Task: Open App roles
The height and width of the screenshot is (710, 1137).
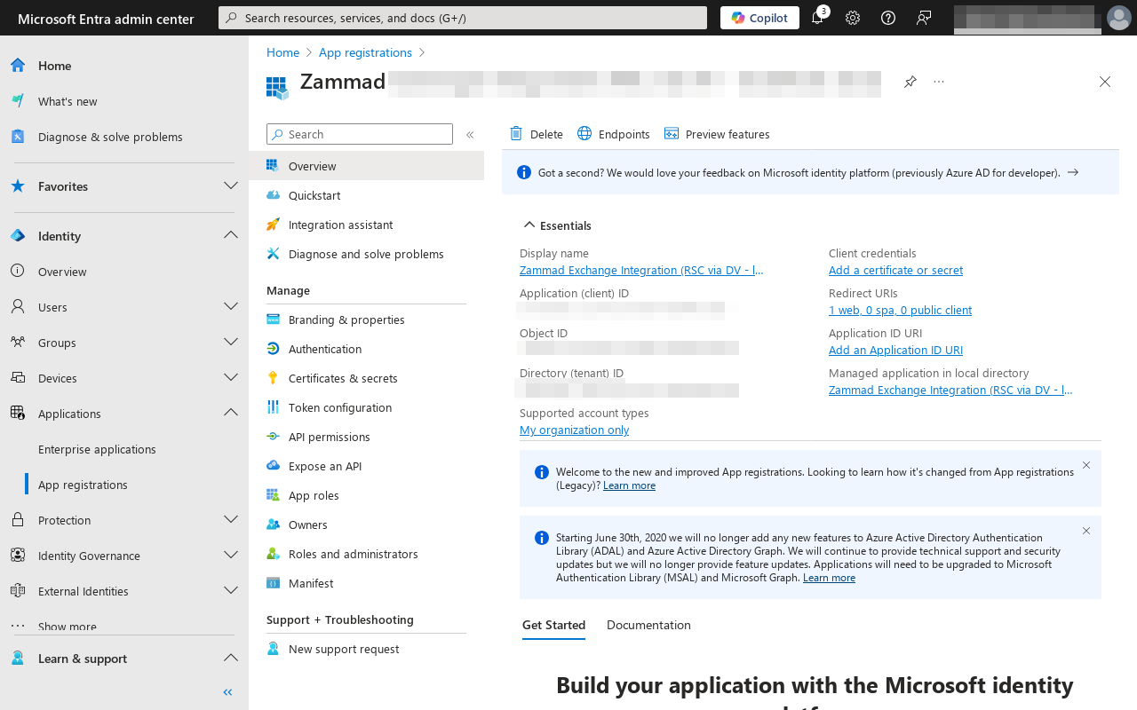Action: (366, 495)
